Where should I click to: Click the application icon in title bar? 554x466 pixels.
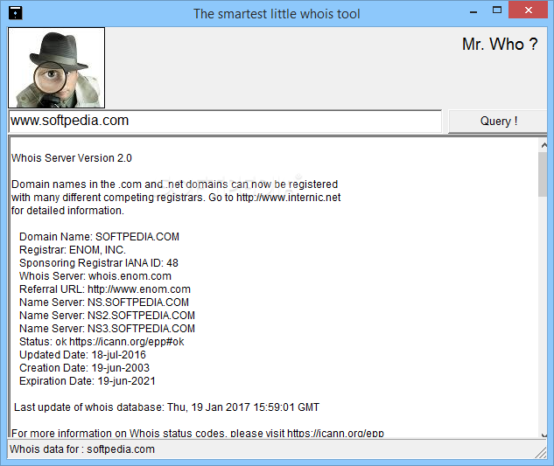(15, 13)
